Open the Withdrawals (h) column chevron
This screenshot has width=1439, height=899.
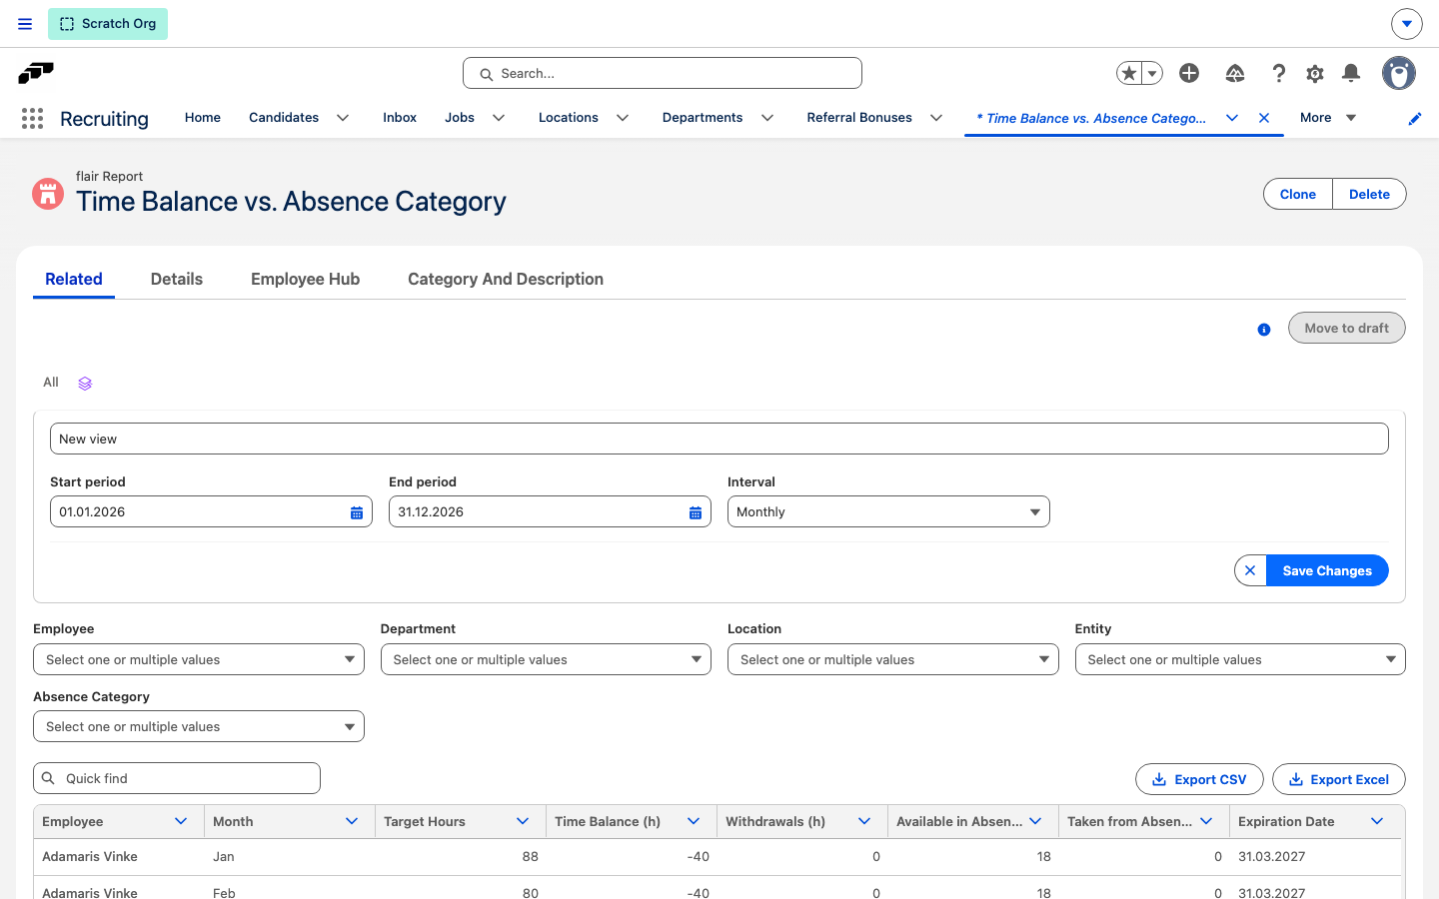coord(864,821)
